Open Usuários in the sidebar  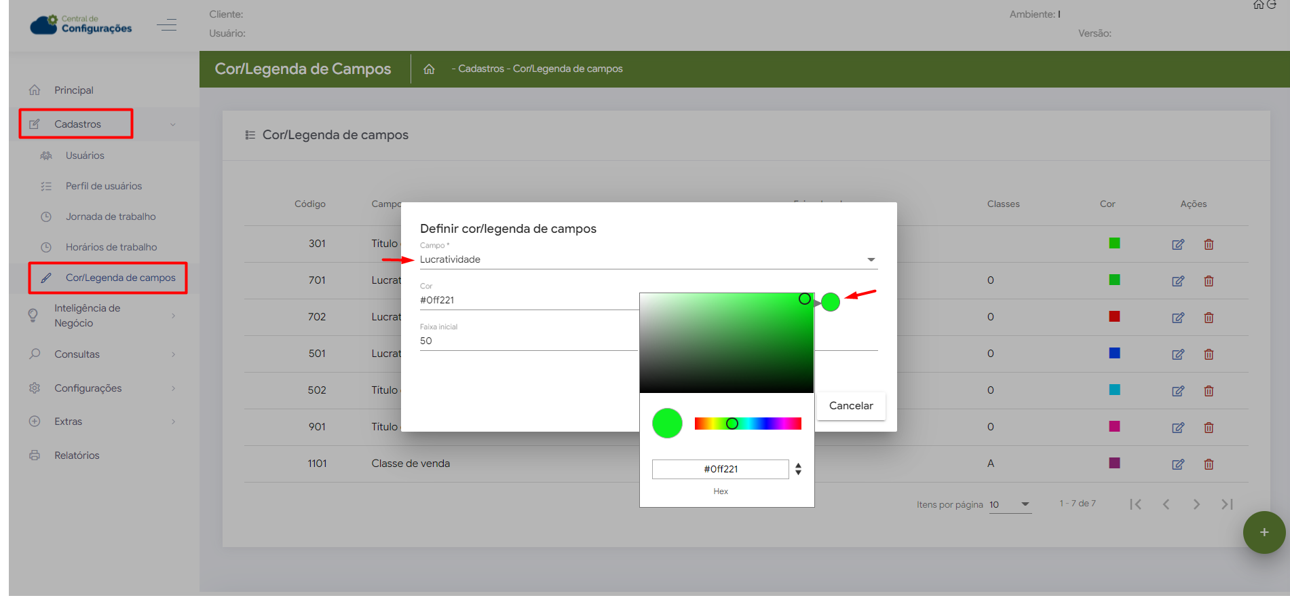[85, 155]
